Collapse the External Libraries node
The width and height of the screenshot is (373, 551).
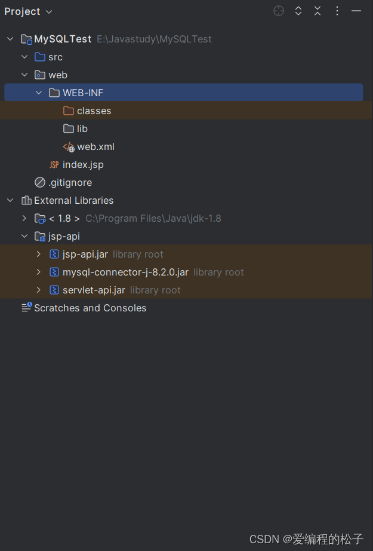tap(10, 200)
